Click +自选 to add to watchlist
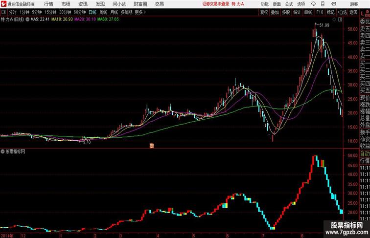 click(342, 12)
